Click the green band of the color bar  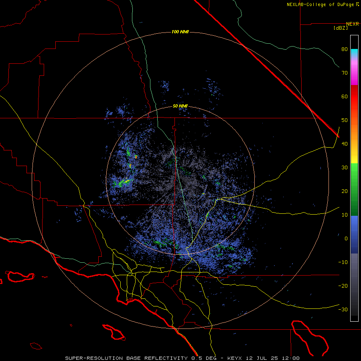pos(354,189)
